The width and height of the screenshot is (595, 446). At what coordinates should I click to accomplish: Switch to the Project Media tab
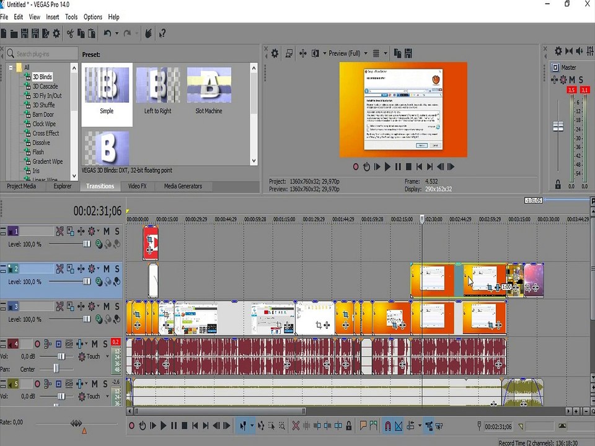click(21, 186)
